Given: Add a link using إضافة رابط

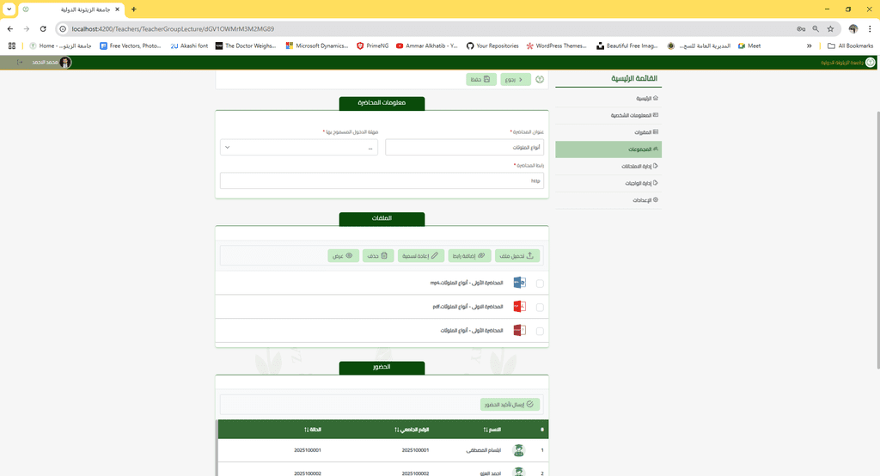Looking at the screenshot, I should 469,256.
